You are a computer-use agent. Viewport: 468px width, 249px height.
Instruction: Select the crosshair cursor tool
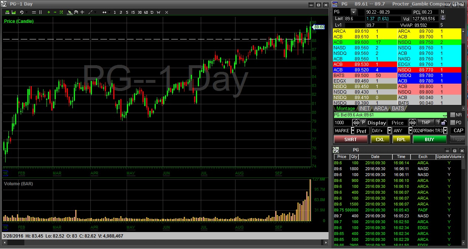(82, 12)
